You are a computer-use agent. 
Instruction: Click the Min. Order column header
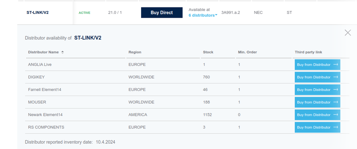[x=248, y=52]
